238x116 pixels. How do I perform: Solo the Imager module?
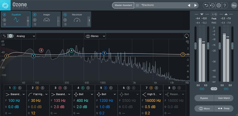coord(35,20)
